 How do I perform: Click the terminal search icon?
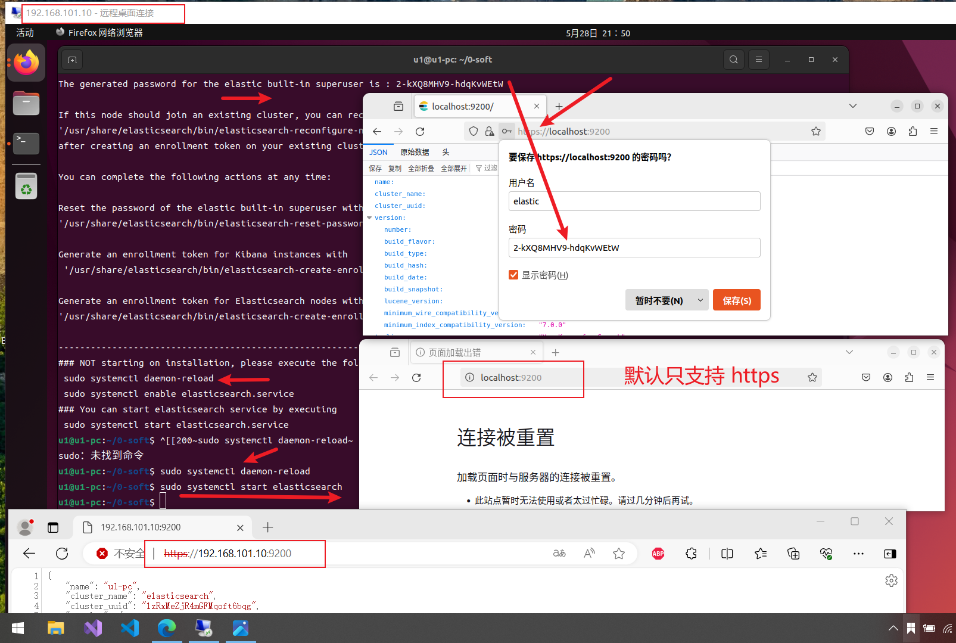pyautogui.click(x=734, y=60)
